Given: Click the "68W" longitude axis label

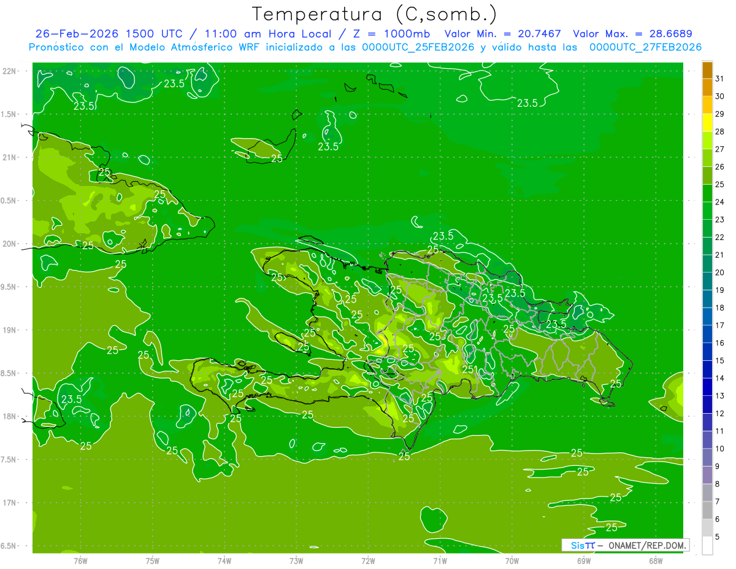Looking at the screenshot, I should (656, 561).
